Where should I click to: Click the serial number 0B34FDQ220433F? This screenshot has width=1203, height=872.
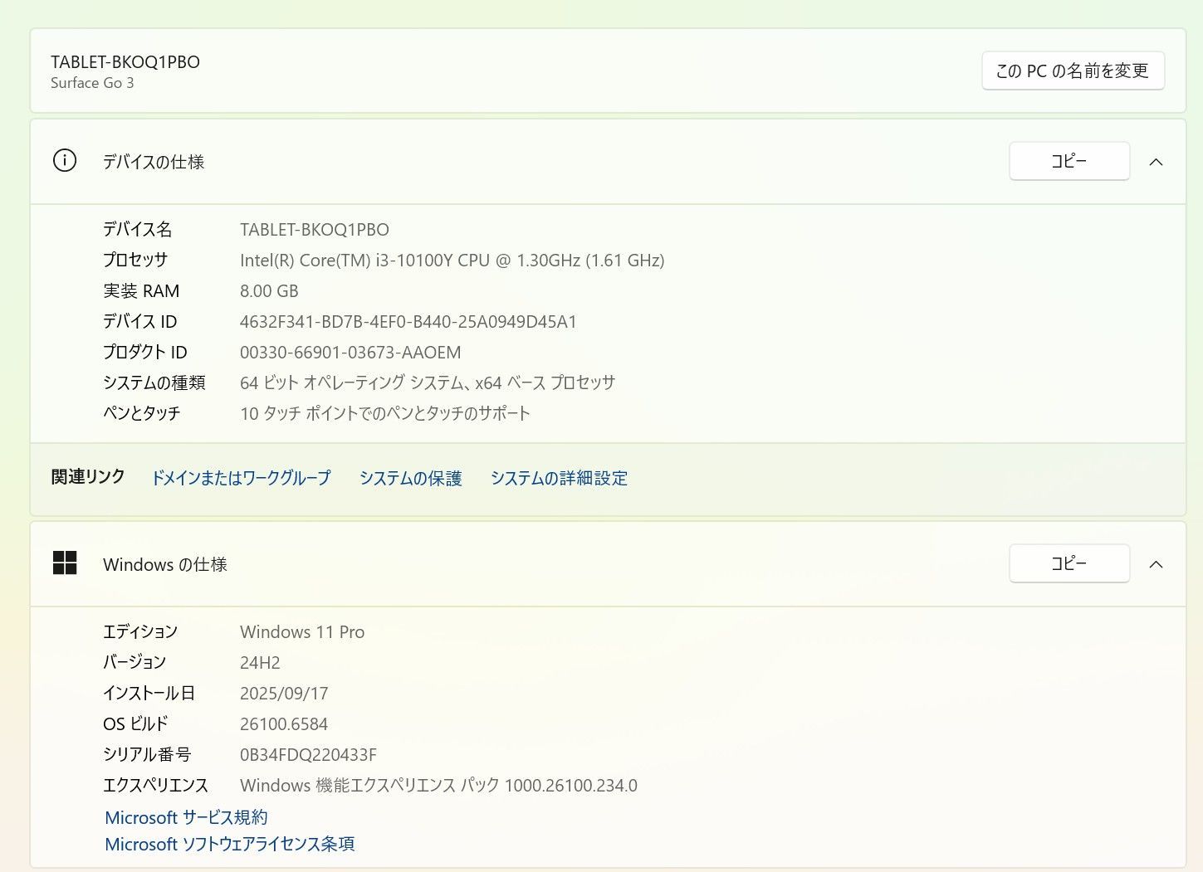(308, 755)
